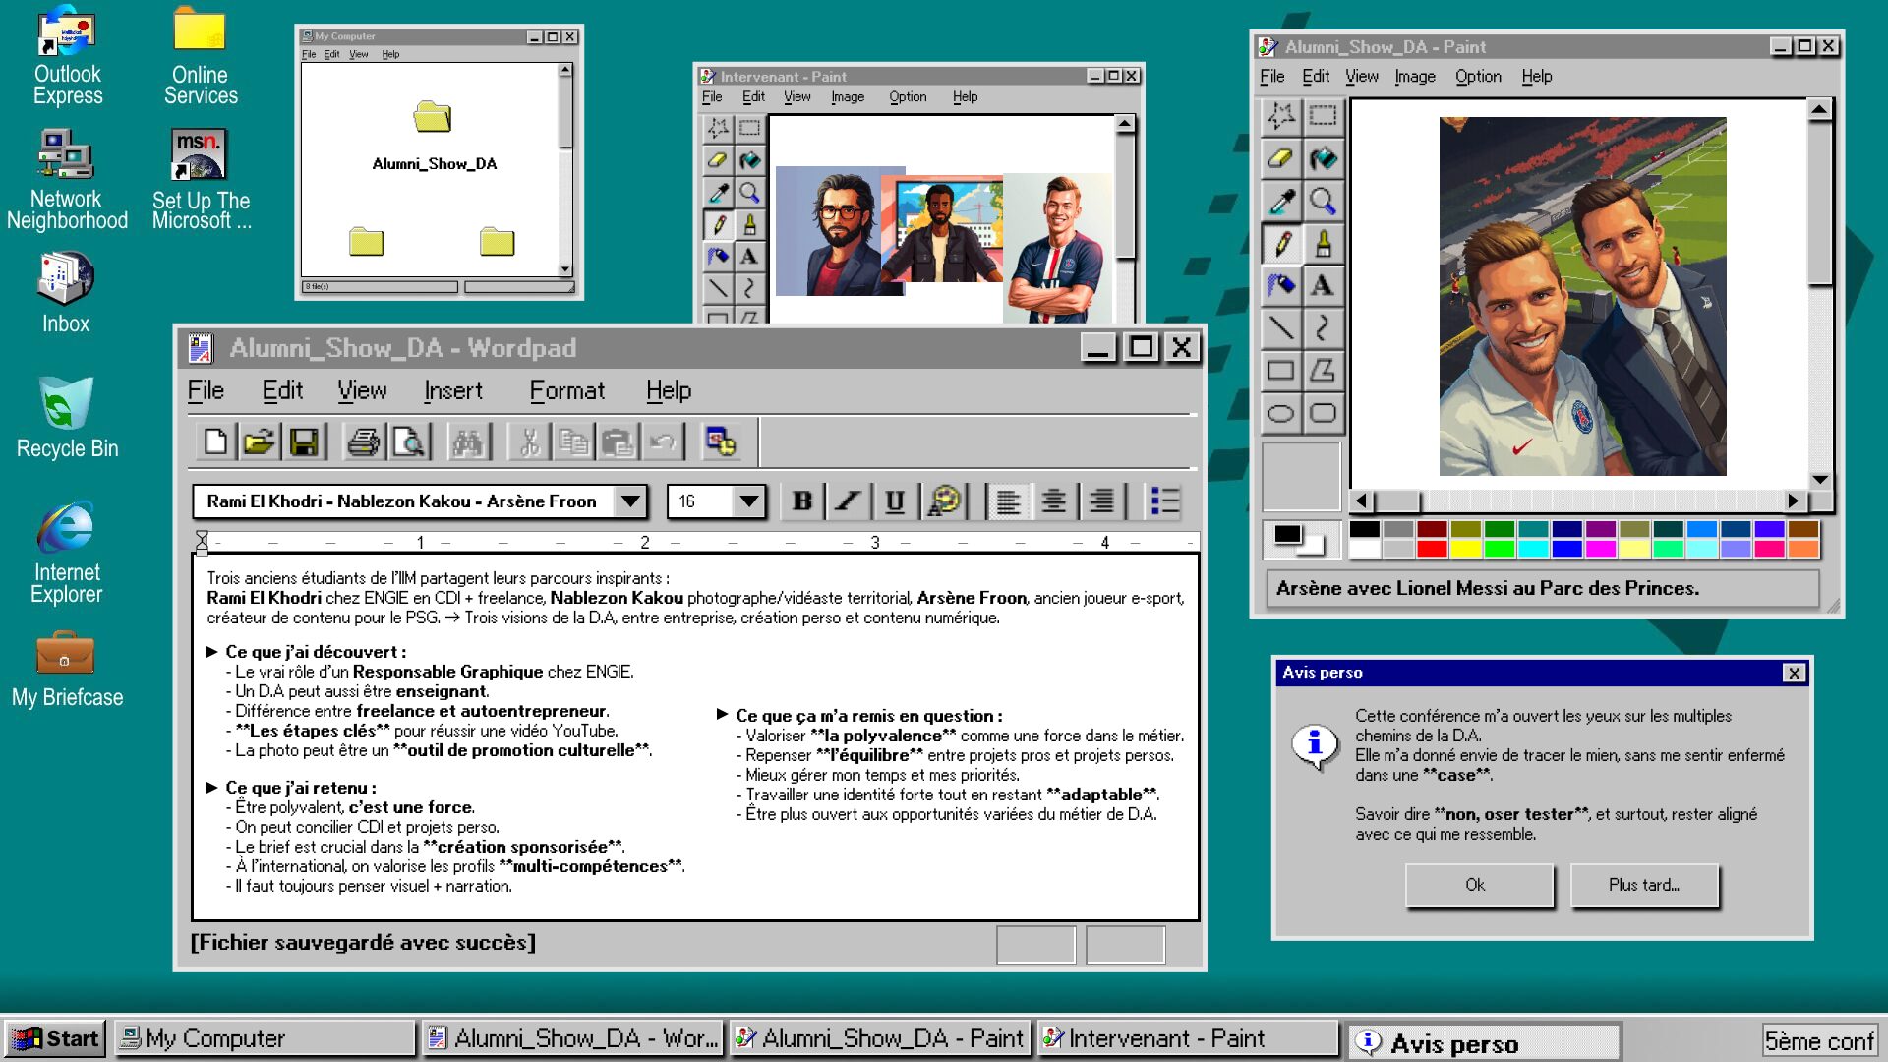Toggle Bold formatting in Wordpad
Screen dimensions: 1888x1062
802,501
